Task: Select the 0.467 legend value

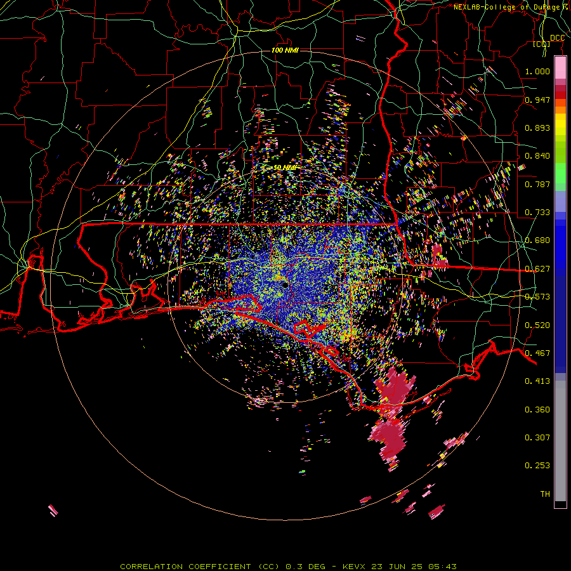Action: [537, 353]
